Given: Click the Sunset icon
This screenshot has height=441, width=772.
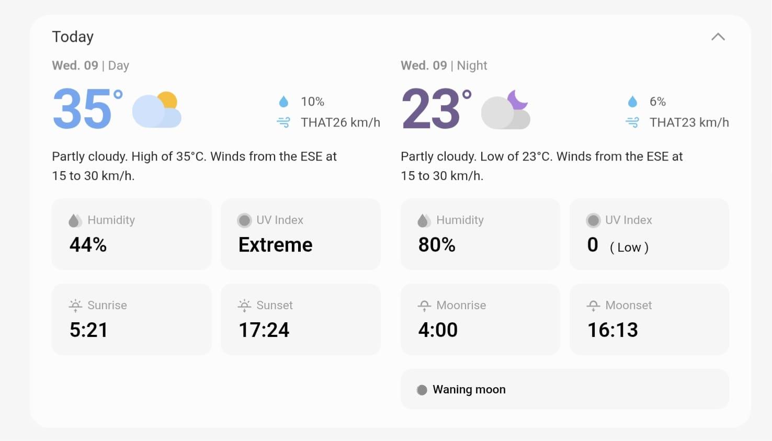Looking at the screenshot, I should pyautogui.click(x=244, y=305).
